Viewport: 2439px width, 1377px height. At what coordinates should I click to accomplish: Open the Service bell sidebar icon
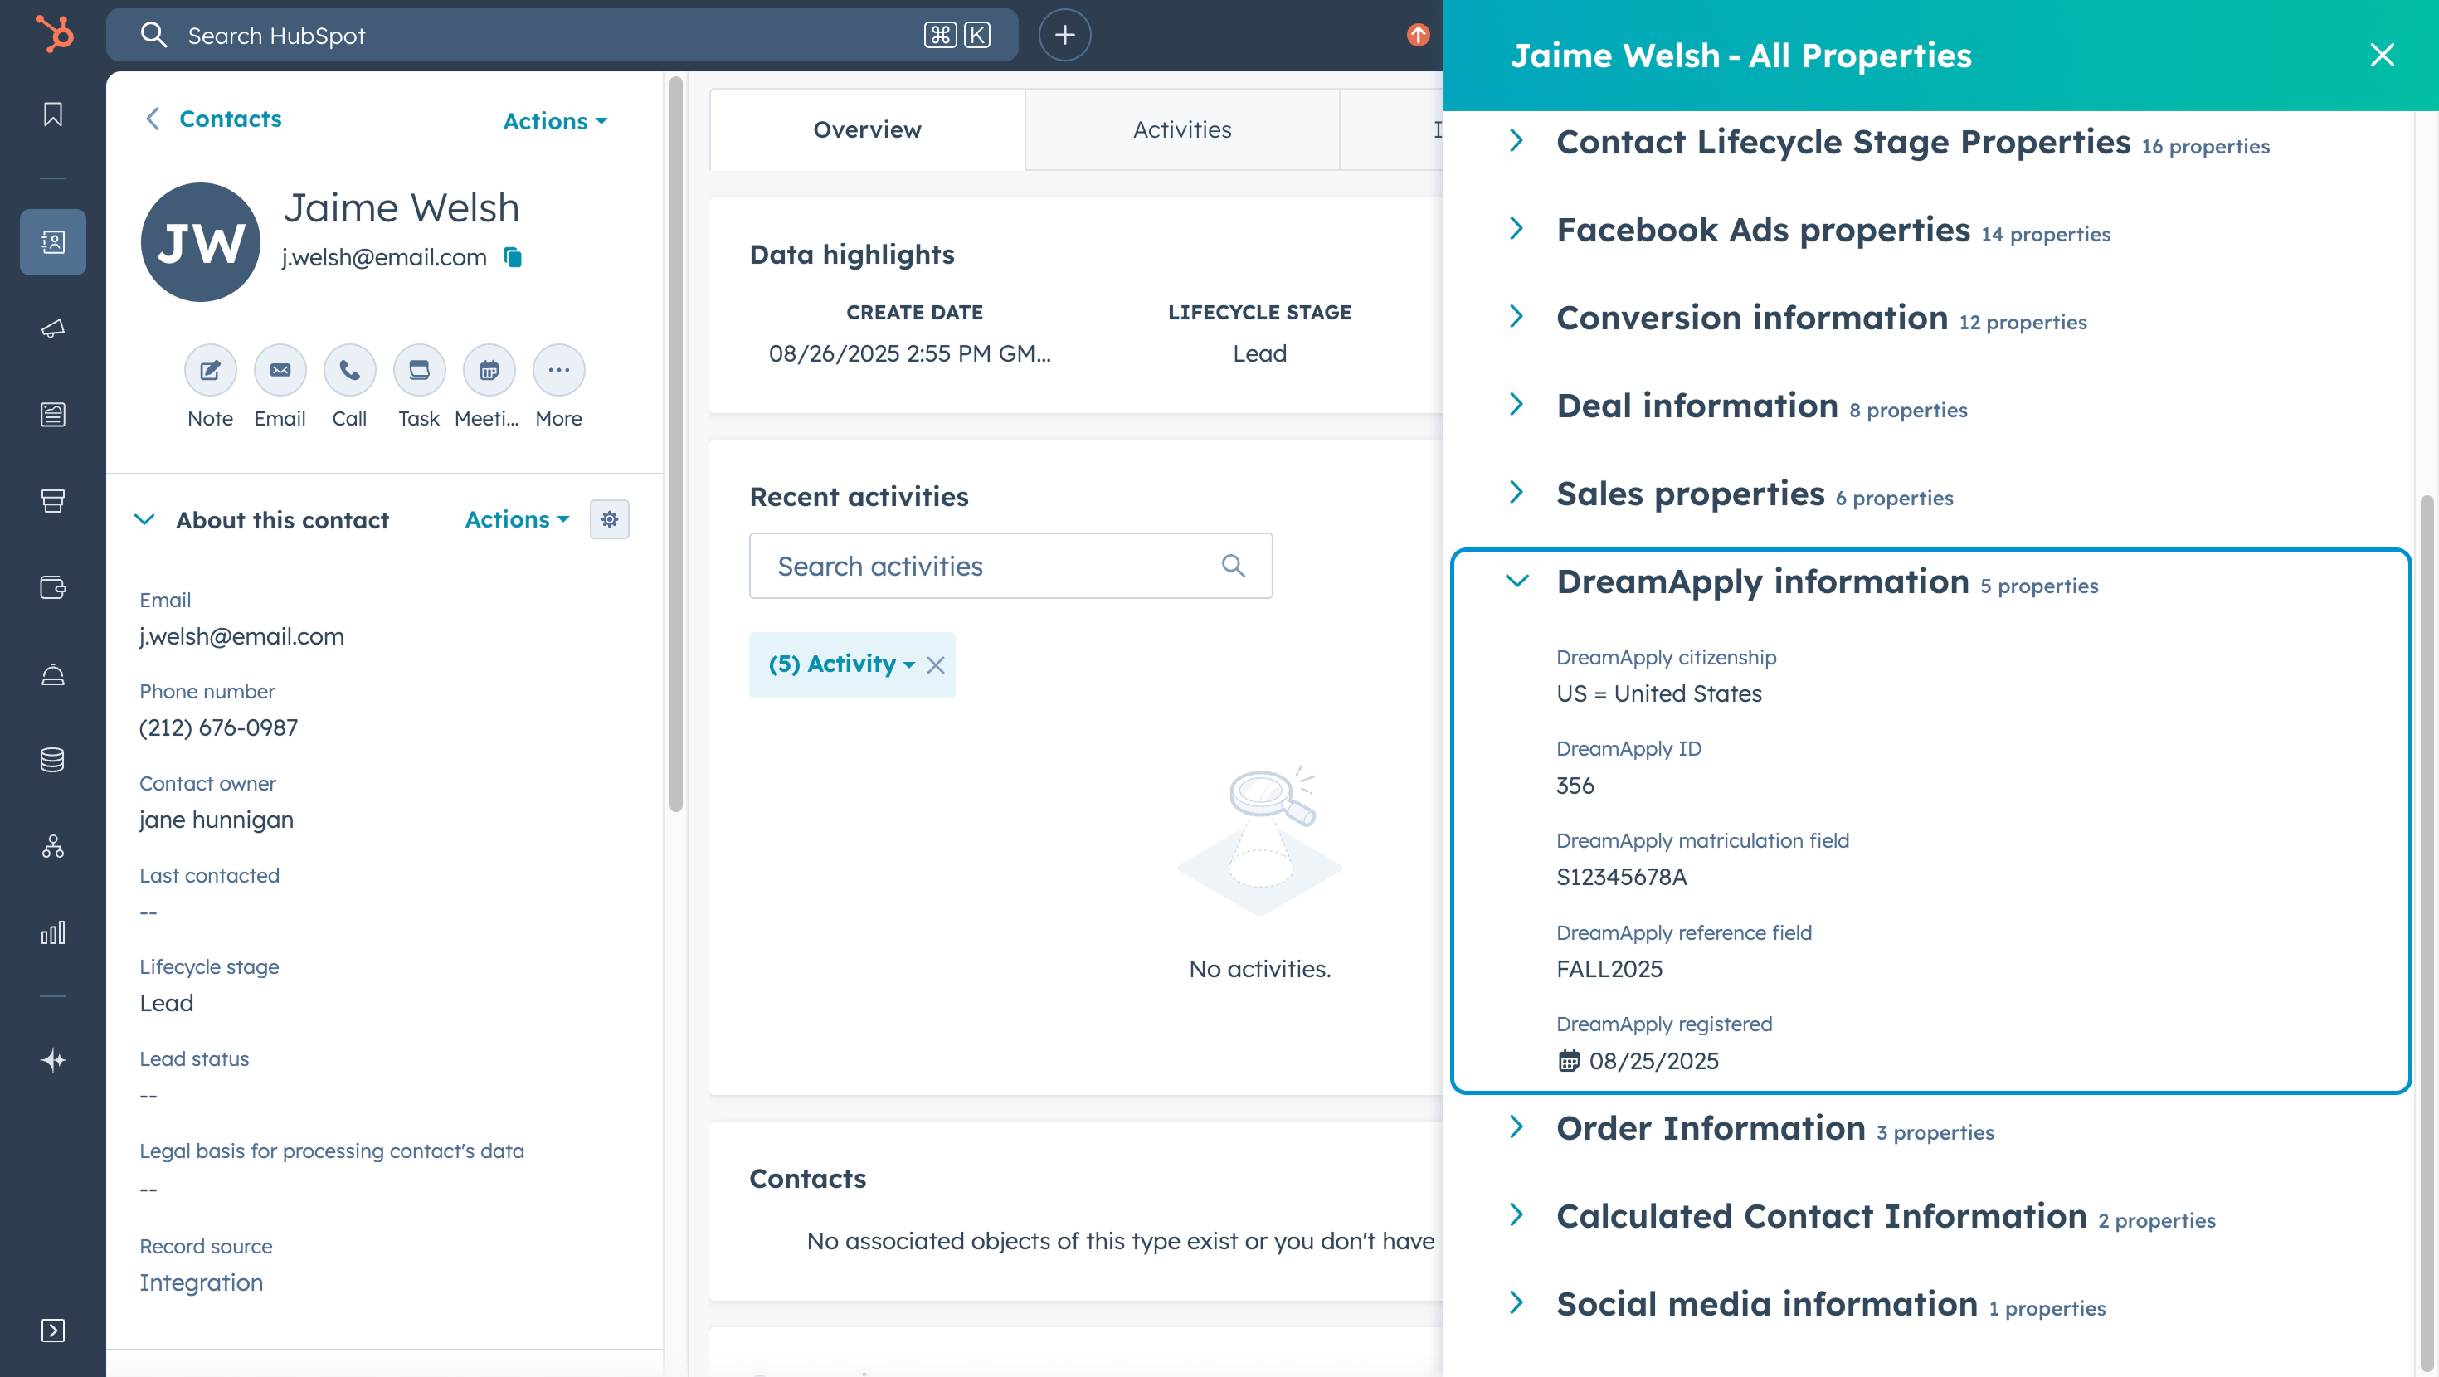point(53,674)
